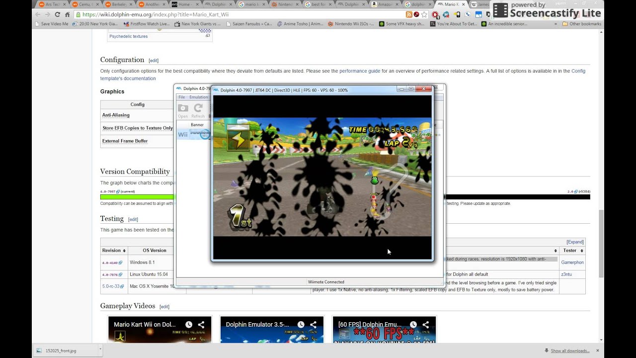Expand the testing table
Viewport: 636px width, 358px height.
575,242
